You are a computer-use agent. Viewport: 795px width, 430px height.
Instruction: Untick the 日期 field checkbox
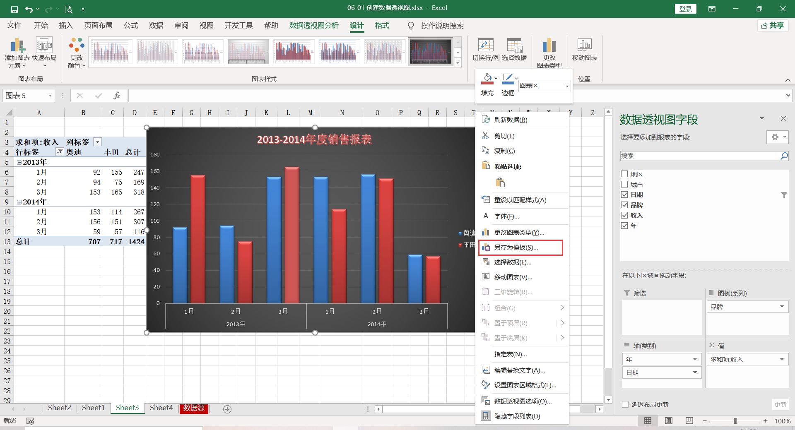tap(624, 195)
